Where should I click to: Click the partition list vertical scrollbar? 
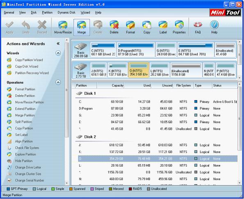click(x=239, y=119)
